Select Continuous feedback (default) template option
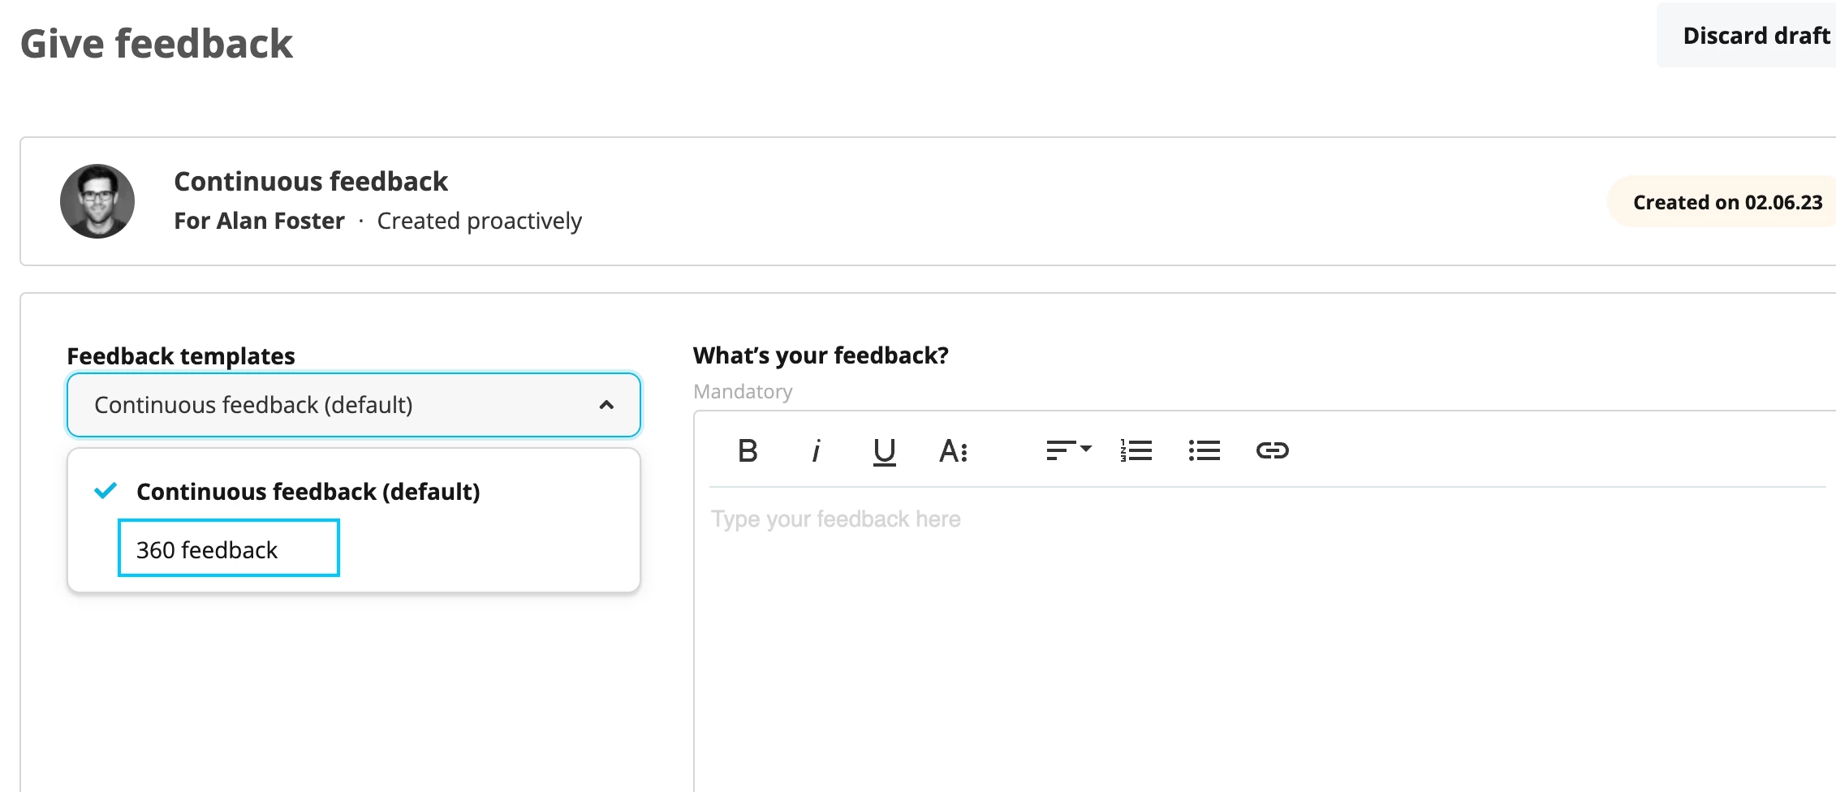This screenshot has height=792, width=1836. (354, 492)
